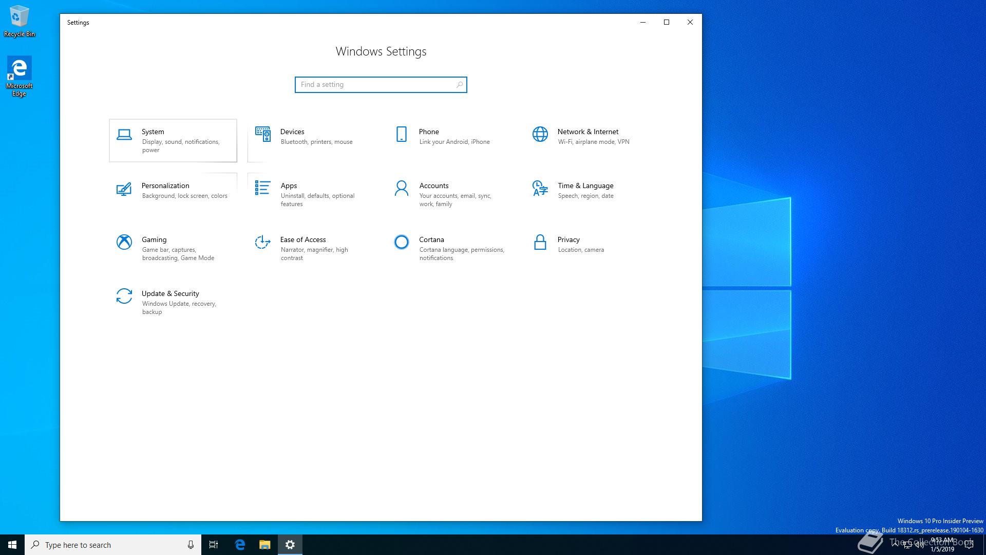986x555 pixels.
Task: Click the Network & Internet title
Action: (x=588, y=132)
